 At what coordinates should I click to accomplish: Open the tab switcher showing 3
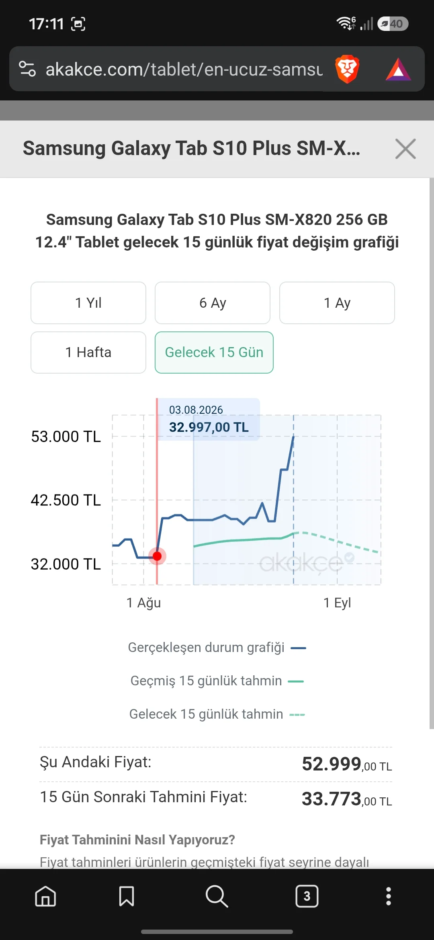(307, 896)
